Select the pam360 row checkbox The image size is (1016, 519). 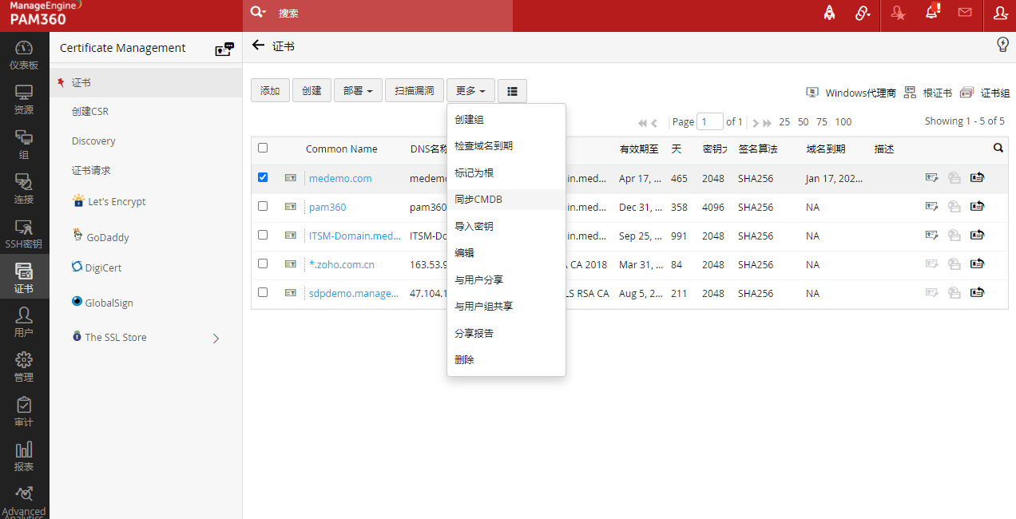point(263,206)
